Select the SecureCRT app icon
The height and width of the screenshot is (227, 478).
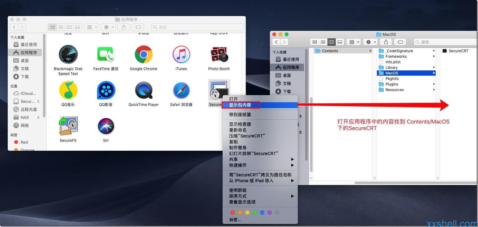coord(219,90)
